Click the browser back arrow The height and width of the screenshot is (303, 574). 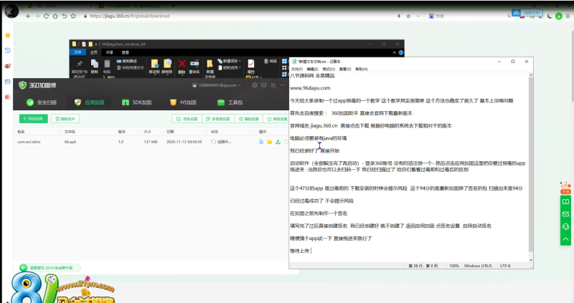pyautogui.click(x=28, y=16)
